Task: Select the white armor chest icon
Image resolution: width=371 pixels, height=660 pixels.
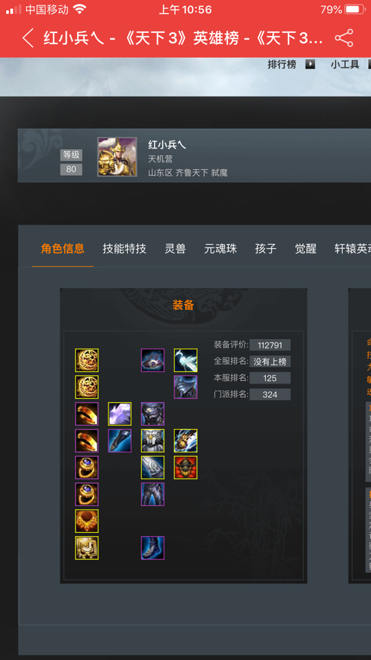Action: coord(153,441)
